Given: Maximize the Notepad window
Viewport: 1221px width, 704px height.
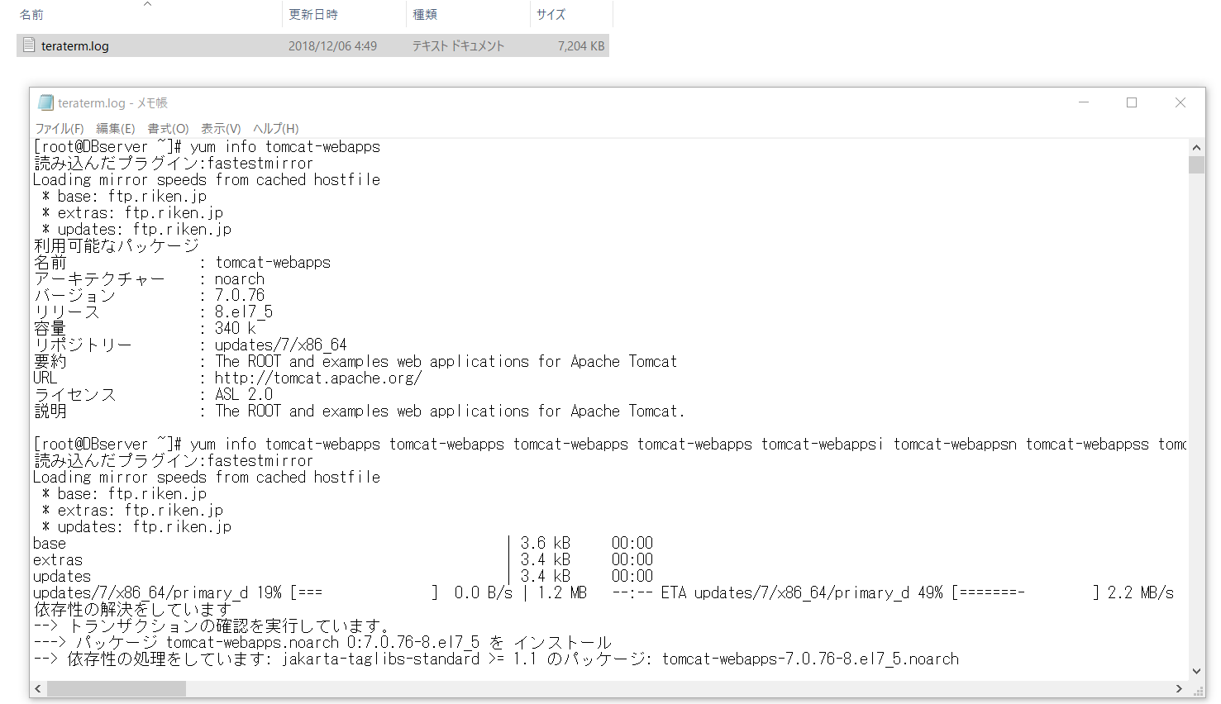Looking at the screenshot, I should click(1132, 102).
